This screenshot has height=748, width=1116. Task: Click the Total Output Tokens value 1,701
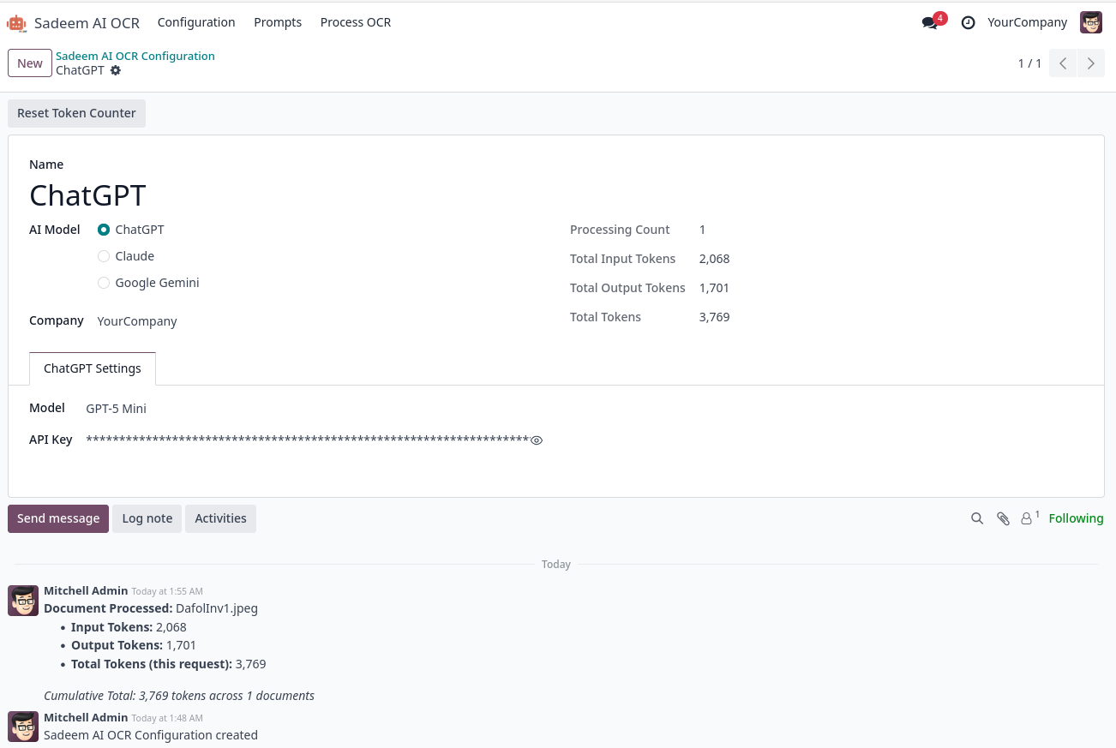(714, 288)
